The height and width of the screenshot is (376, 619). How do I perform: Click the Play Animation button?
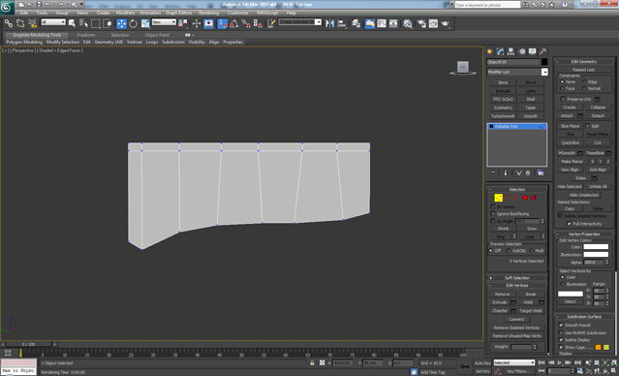pyautogui.click(x=560, y=362)
